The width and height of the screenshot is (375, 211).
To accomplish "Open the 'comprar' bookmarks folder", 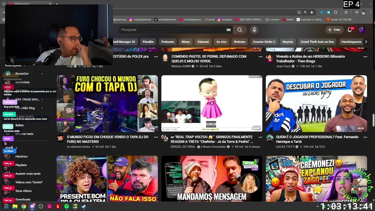I will click(272, 20).
